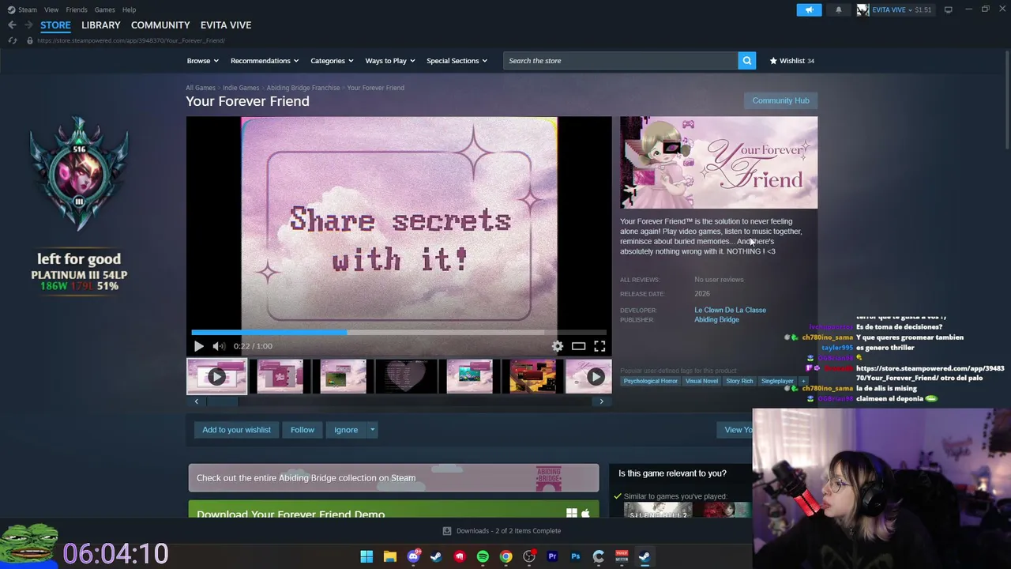1011x569 pixels.
Task: Play the game trailer video
Action: 199,346
